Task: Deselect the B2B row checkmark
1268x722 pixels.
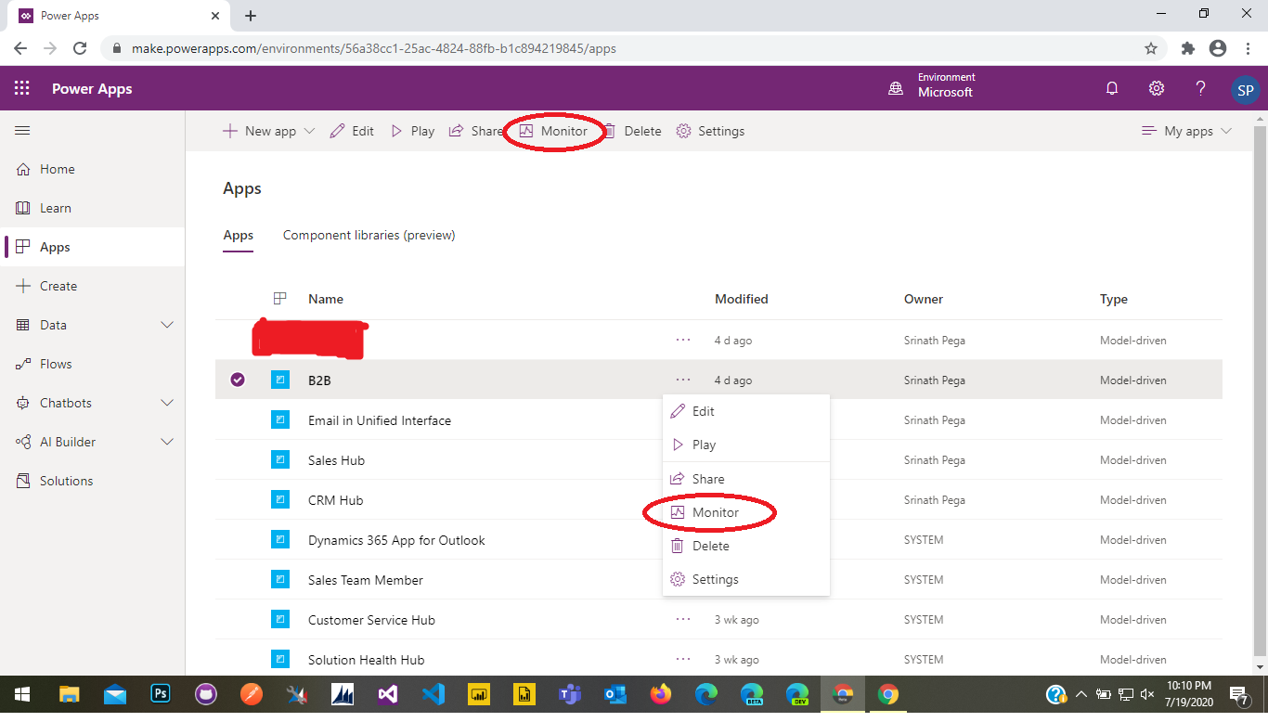Action: (x=238, y=380)
